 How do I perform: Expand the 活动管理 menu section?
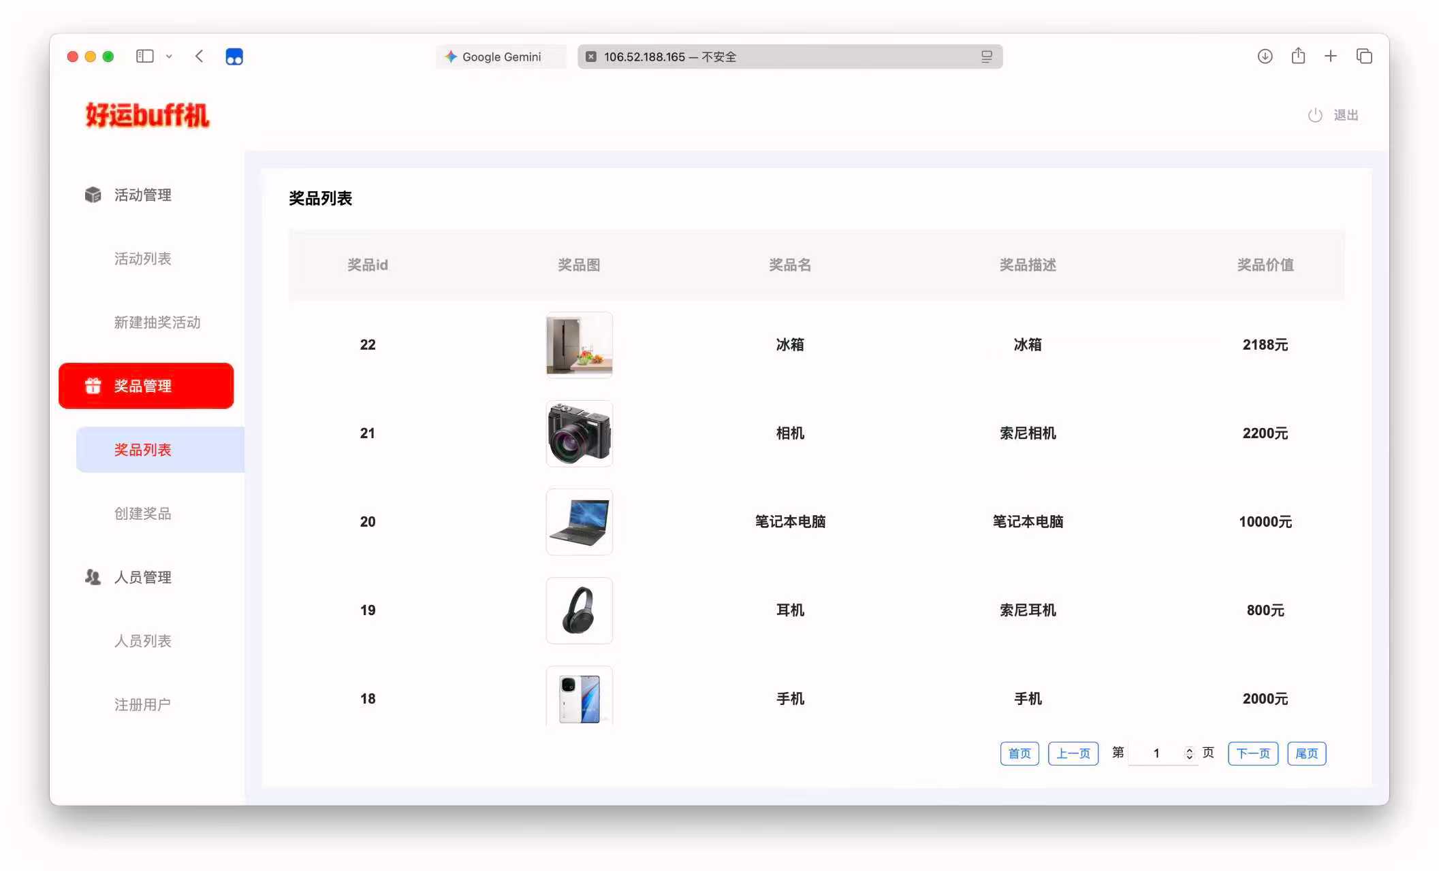(x=143, y=195)
